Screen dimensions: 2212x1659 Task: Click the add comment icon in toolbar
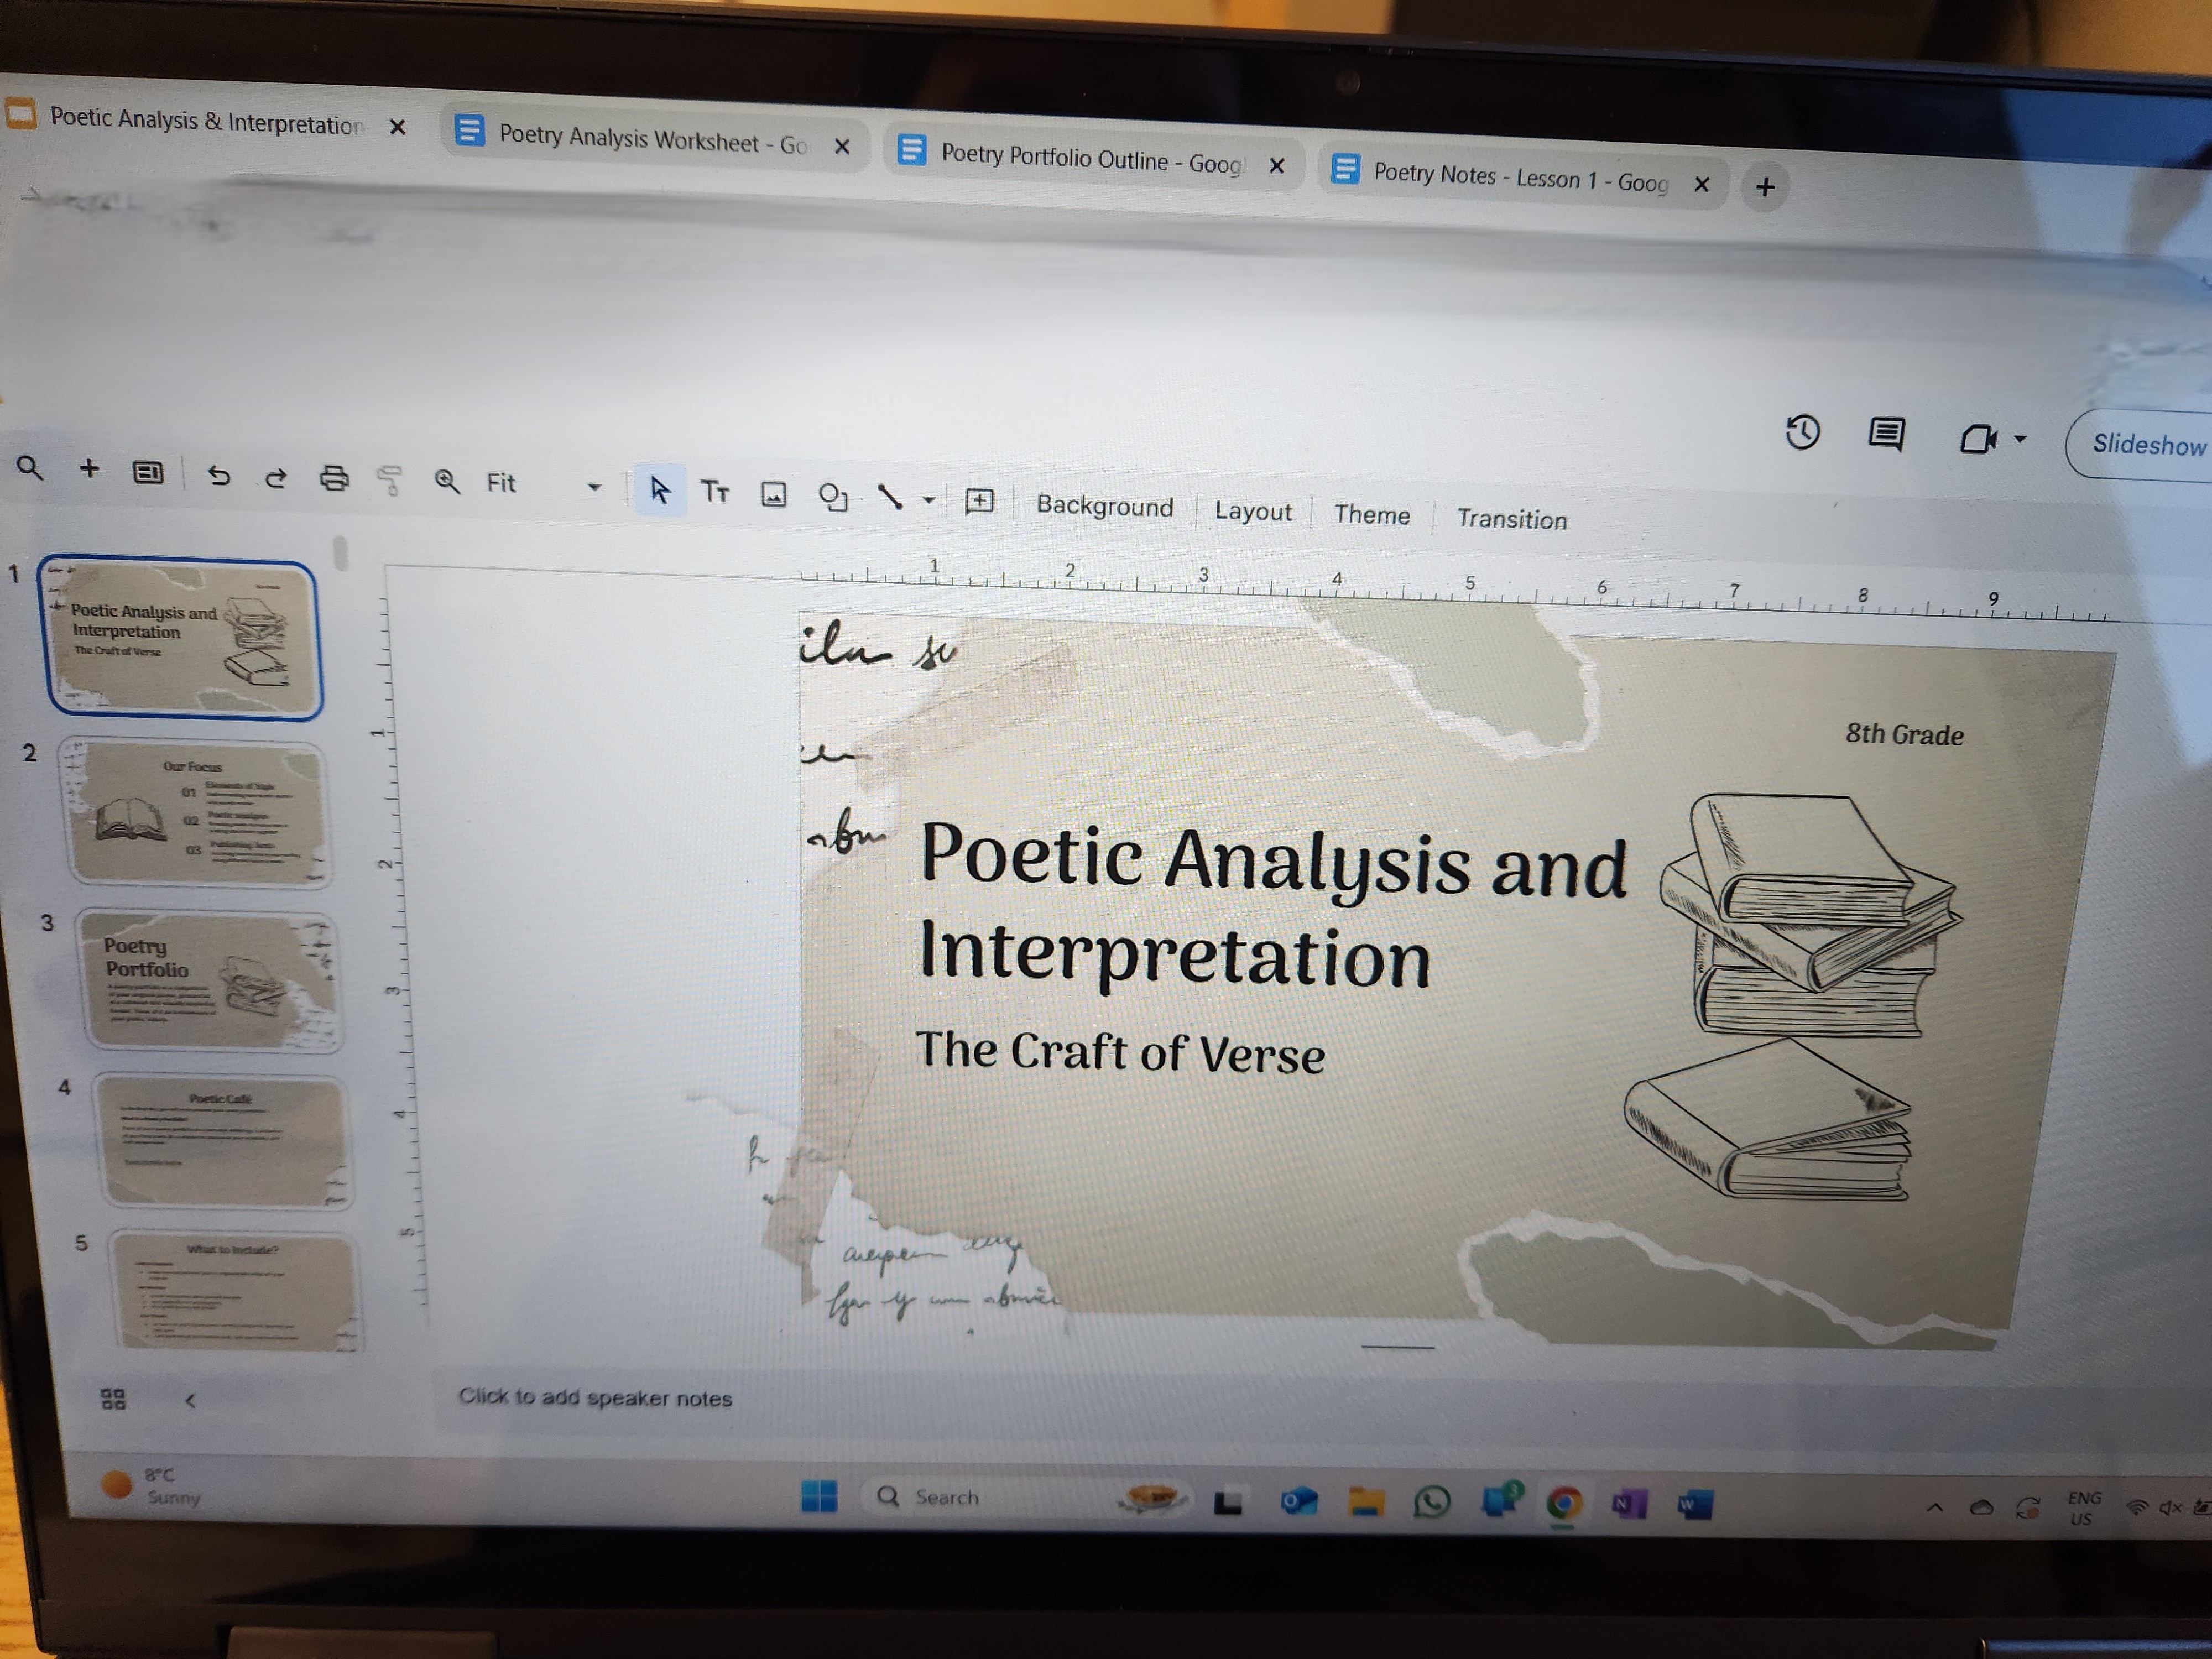tap(979, 501)
